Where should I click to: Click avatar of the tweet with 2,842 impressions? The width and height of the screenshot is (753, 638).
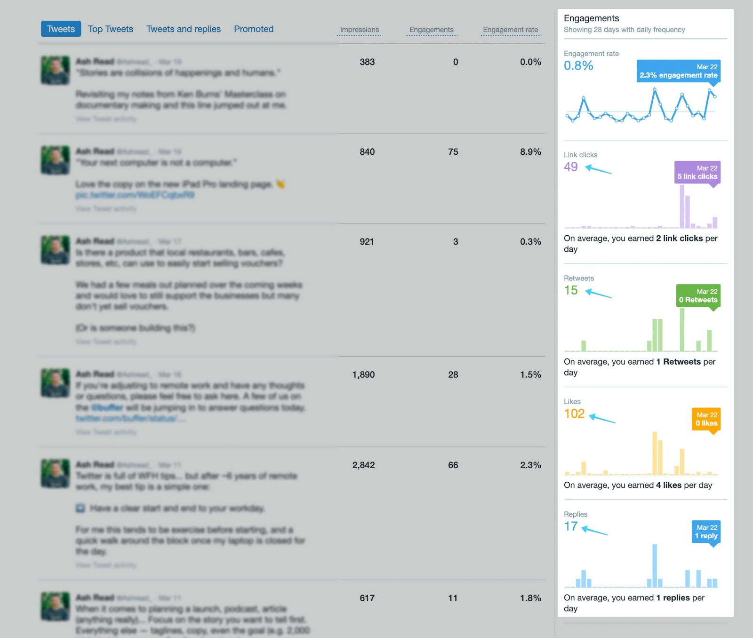pyautogui.click(x=55, y=473)
